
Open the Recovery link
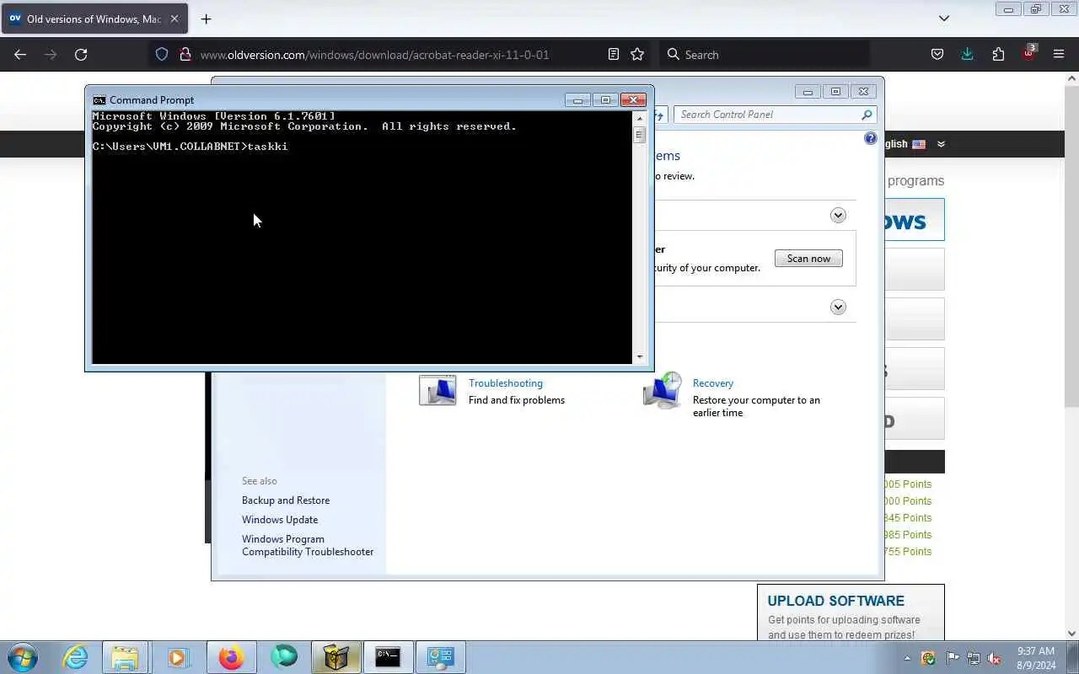tap(713, 383)
